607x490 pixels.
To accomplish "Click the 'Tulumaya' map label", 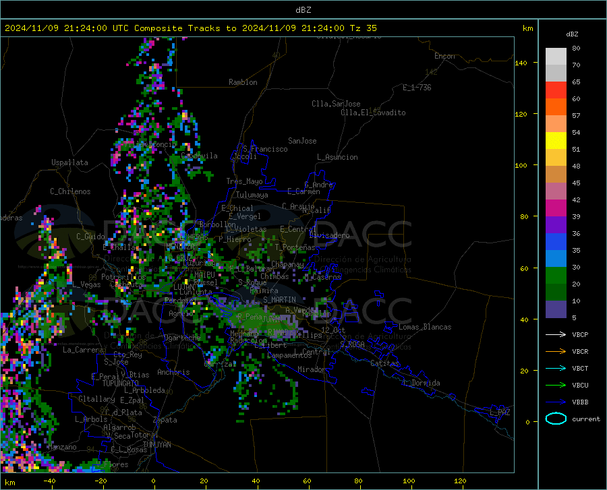I will click(x=252, y=195).
